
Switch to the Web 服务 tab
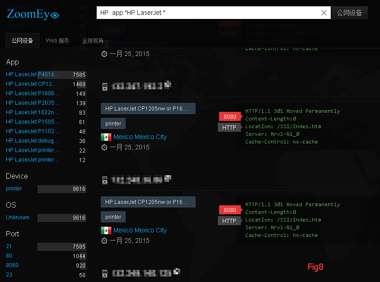[x=57, y=41]
